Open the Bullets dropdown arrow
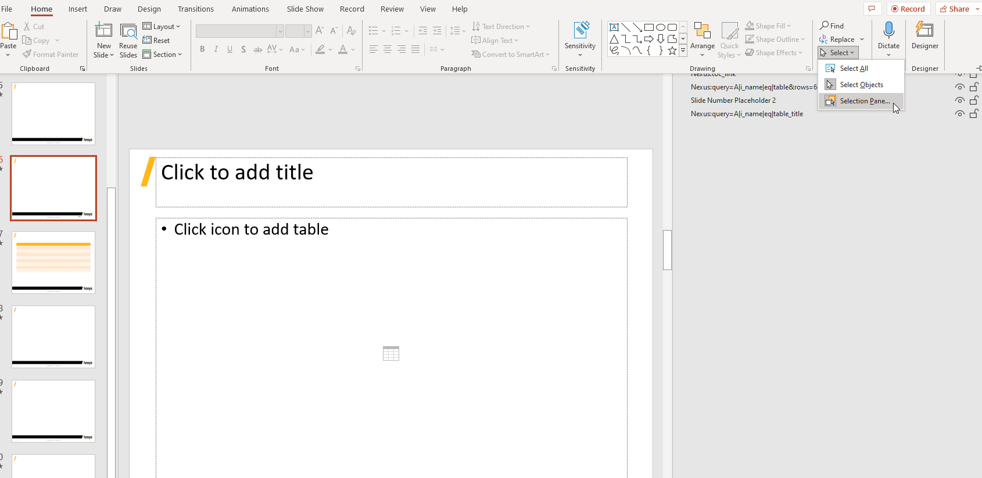The height and width of the screenshot is (478, 982). point(384,31)
